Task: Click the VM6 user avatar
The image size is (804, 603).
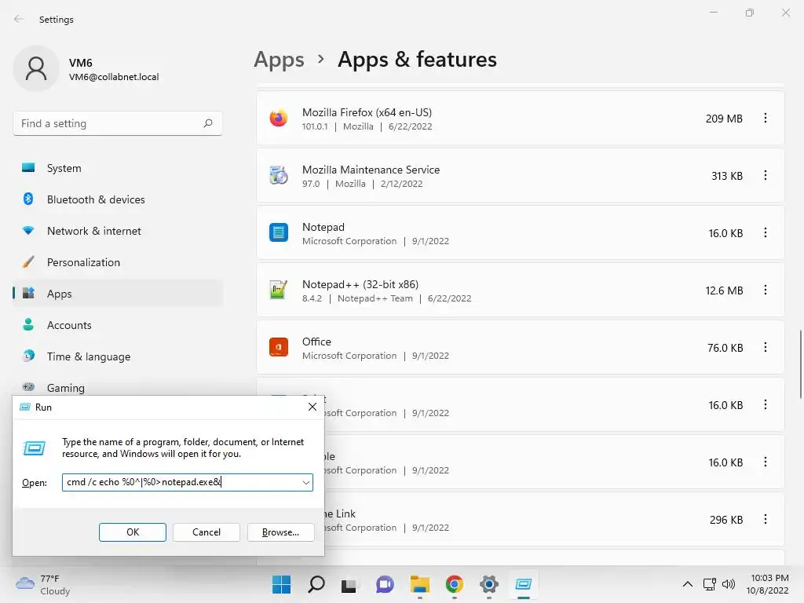Action: [36, 68]
